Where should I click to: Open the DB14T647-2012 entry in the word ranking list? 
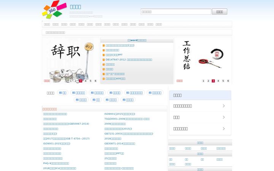tap(129, 60)
